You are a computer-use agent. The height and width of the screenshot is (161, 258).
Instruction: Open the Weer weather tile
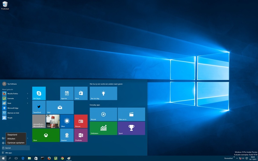click(x=67, y=121)
